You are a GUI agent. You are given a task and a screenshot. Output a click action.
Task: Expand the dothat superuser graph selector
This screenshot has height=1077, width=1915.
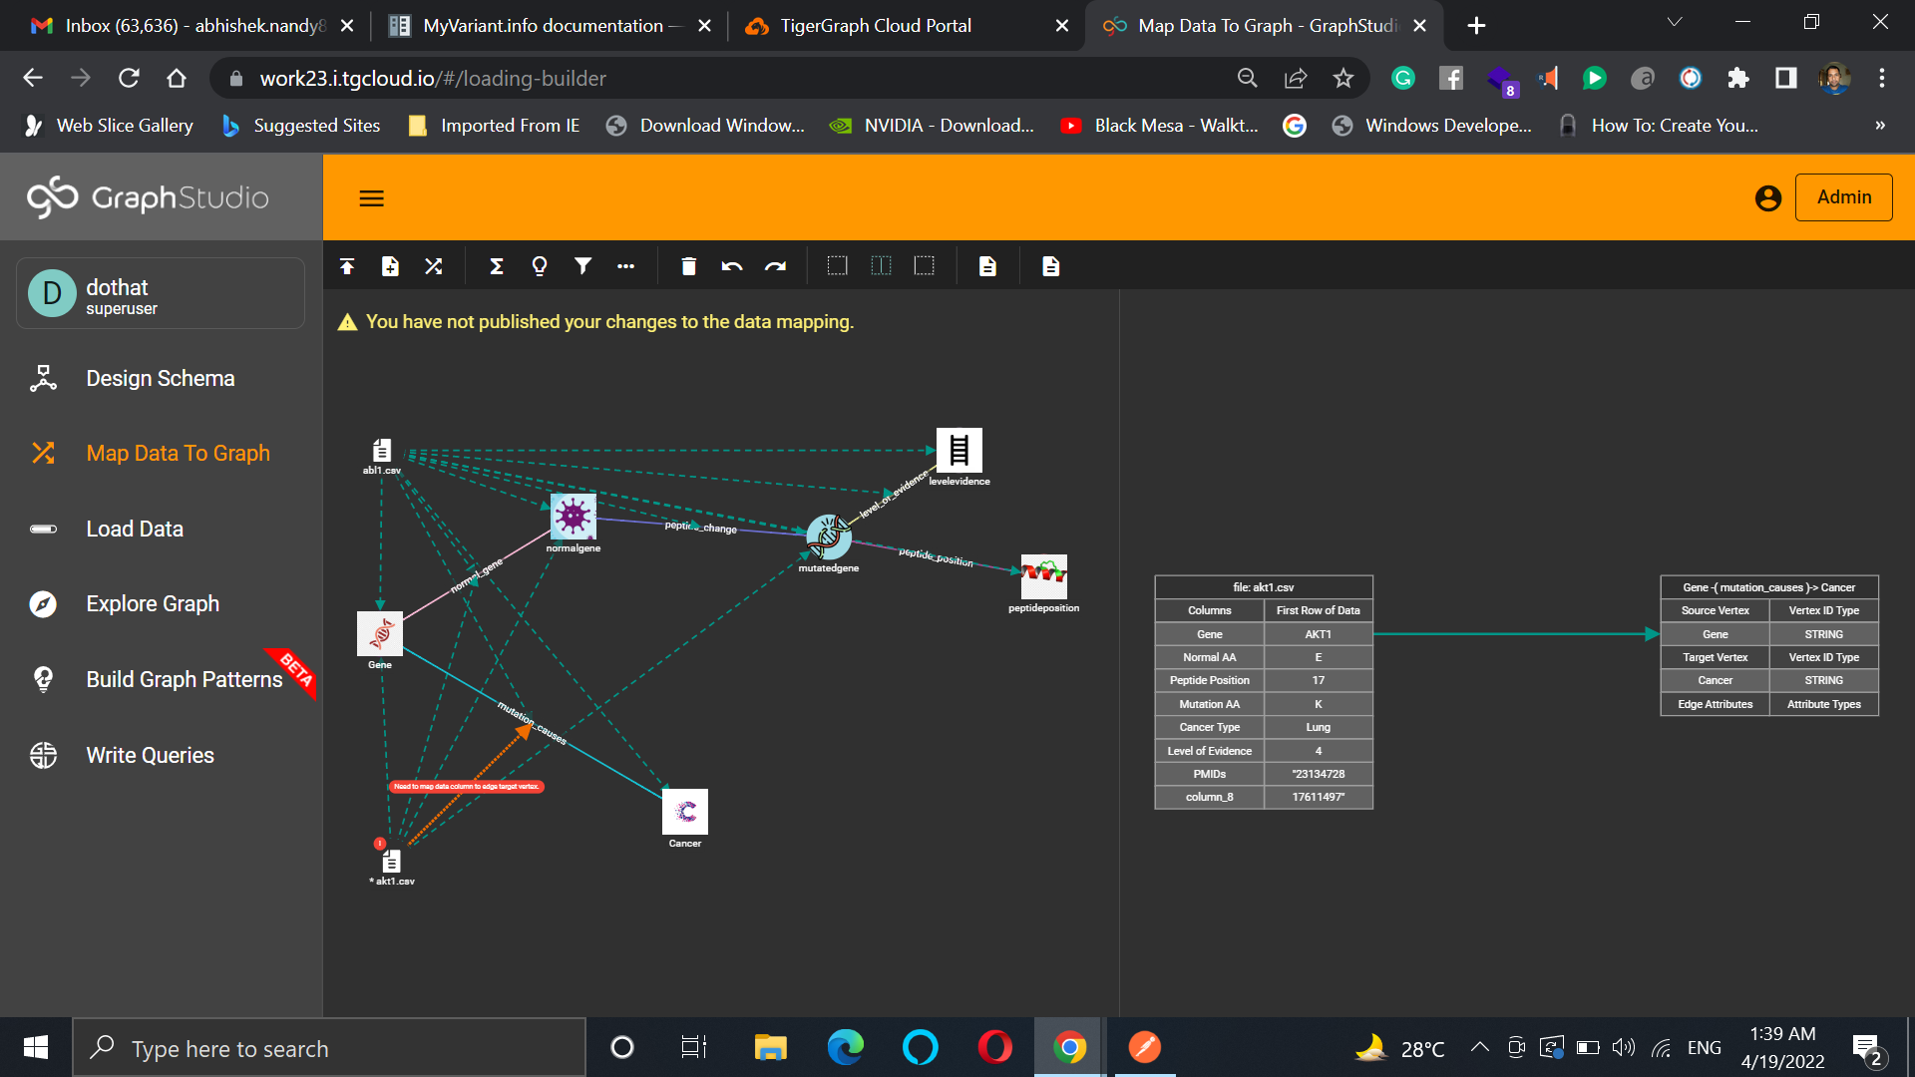pyautogui.click(x=161, y=294)
